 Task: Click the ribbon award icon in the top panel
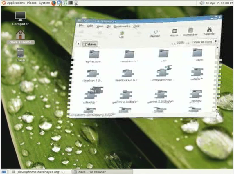pos(76,3)
